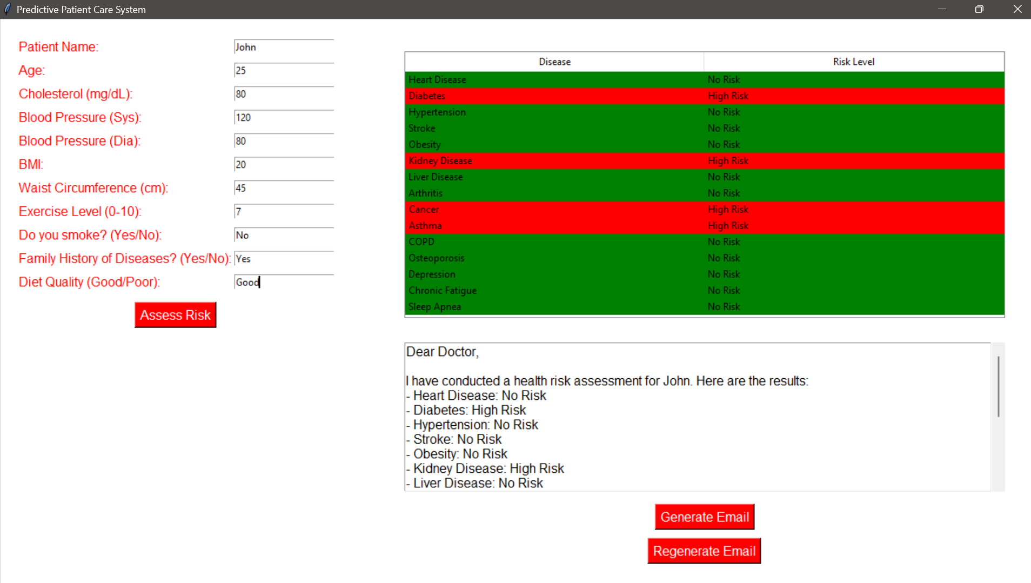Select the Cancer row
The width and height of the screenshot is (1031, 583).
[x=705, y=209]
